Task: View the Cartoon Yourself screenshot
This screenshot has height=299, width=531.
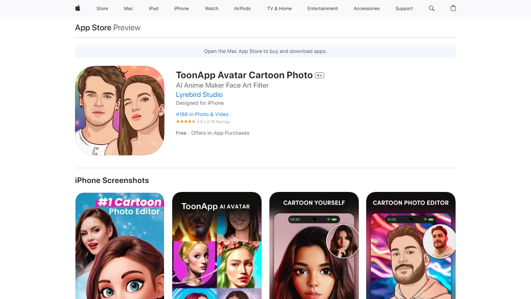Action: point(314,245)
